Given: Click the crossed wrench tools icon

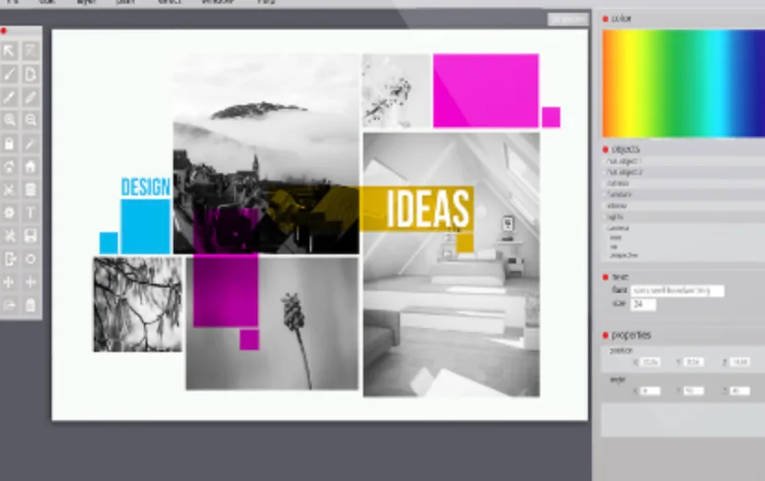Looking at the screenshot, I should click(x=9, y=236).
